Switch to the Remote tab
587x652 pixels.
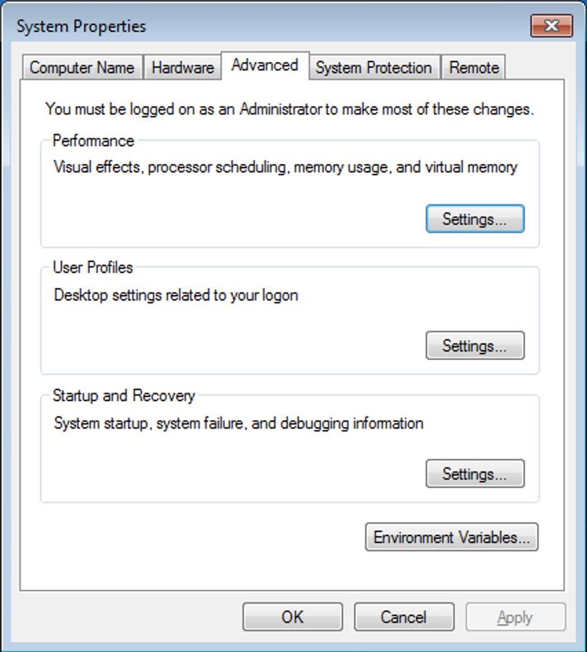click(x=473, y=68)
